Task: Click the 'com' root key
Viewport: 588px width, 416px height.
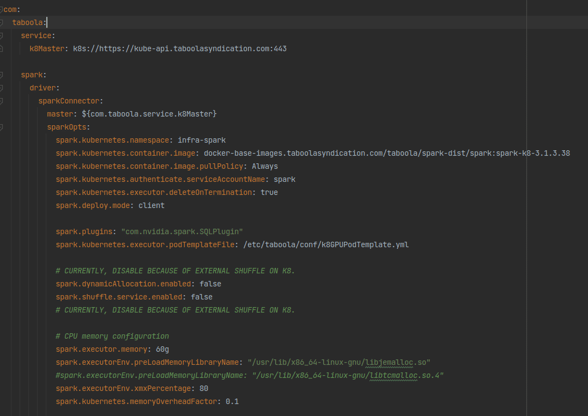Action: [10, 9]
